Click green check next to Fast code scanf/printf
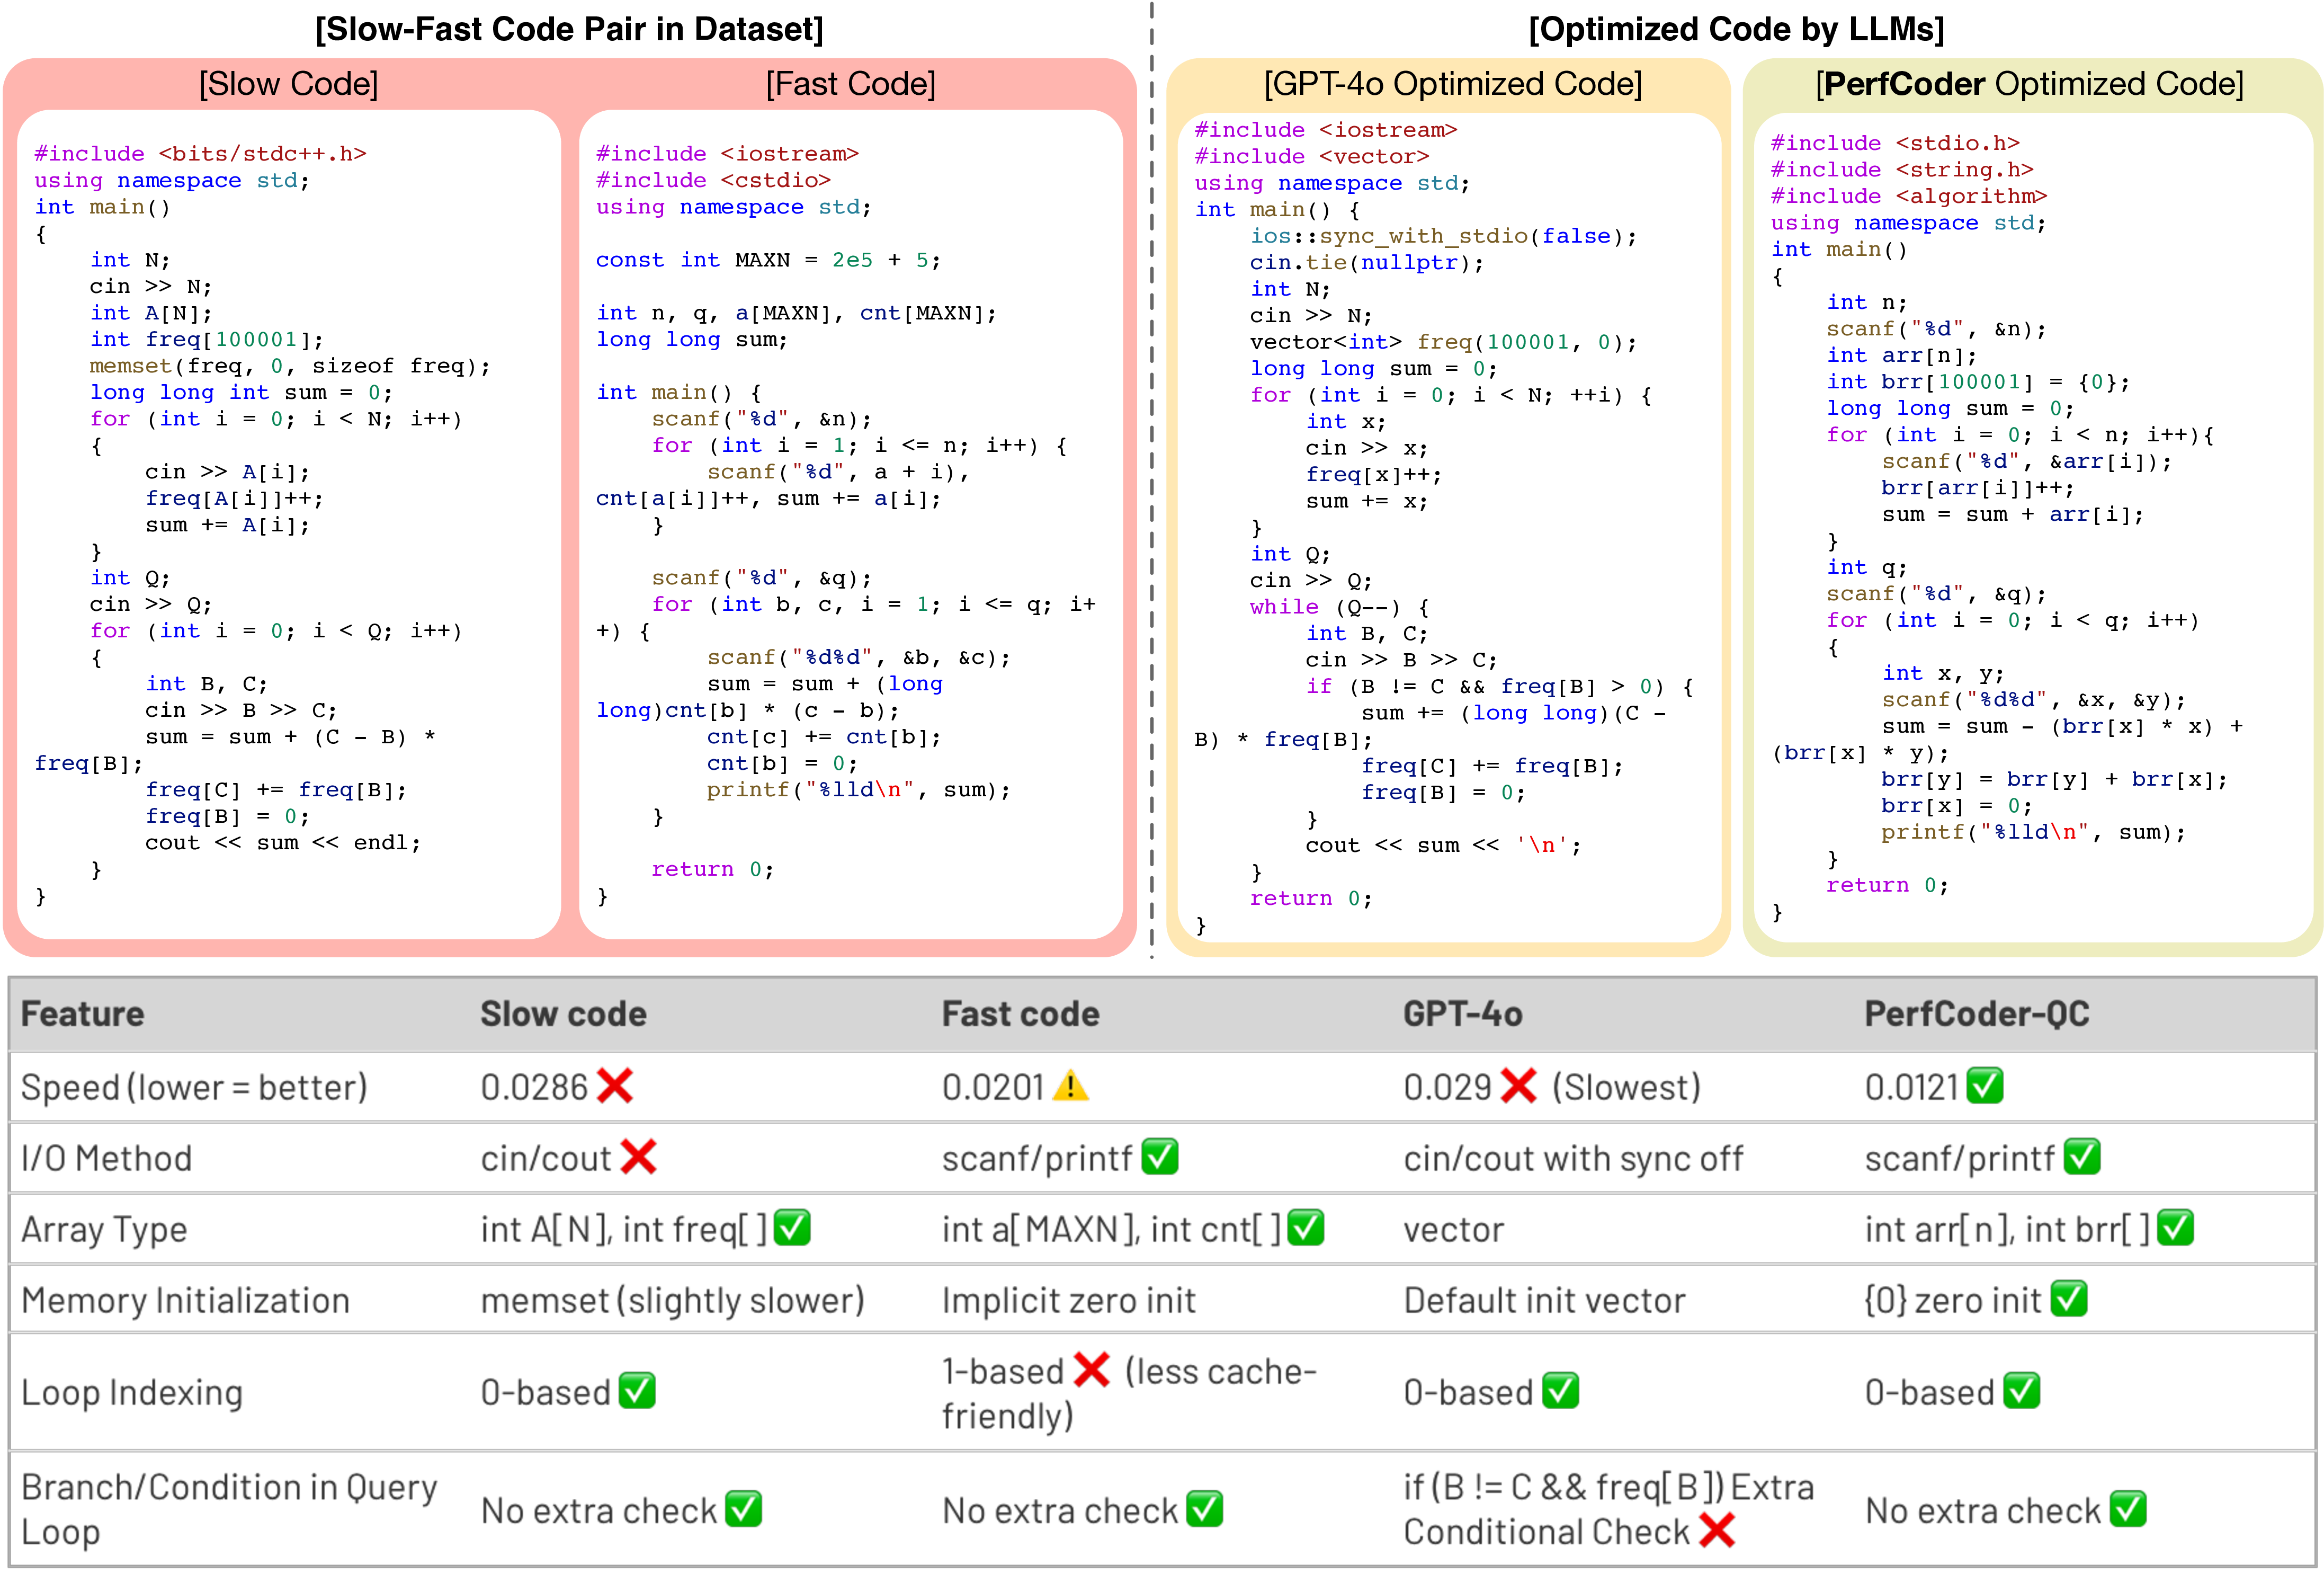2324x1583 pixels. point(1160,1157)
